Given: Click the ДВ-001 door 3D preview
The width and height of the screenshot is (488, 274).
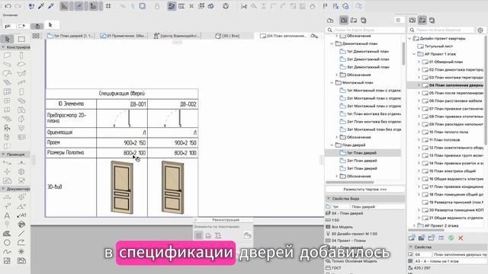Looking at the screenshot, I should tap(122, 187).
